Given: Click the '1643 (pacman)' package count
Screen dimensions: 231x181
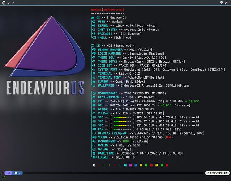Looking at the screenshot, I should (130, 34).
